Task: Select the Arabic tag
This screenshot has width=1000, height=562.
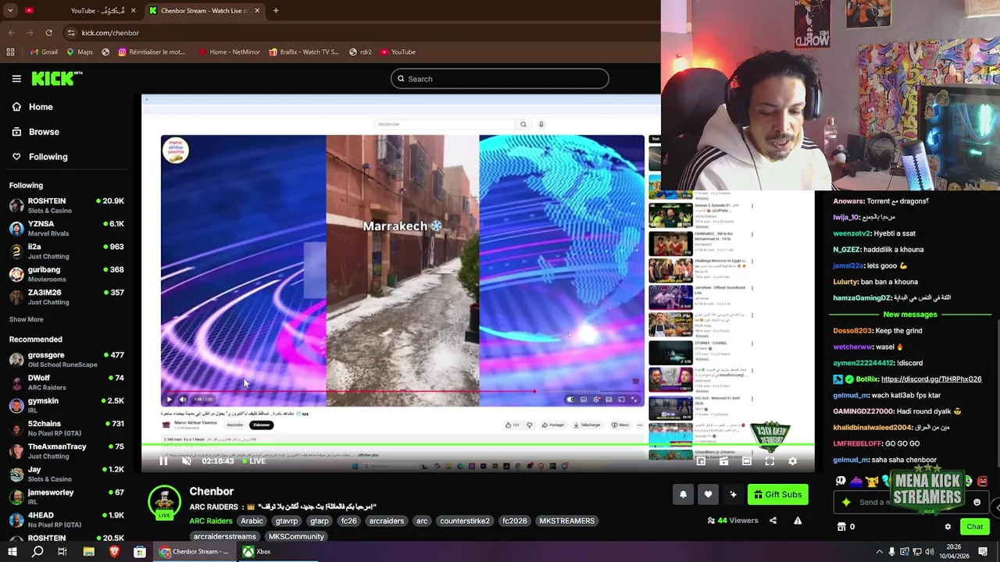Action: (x=252, y=521)
